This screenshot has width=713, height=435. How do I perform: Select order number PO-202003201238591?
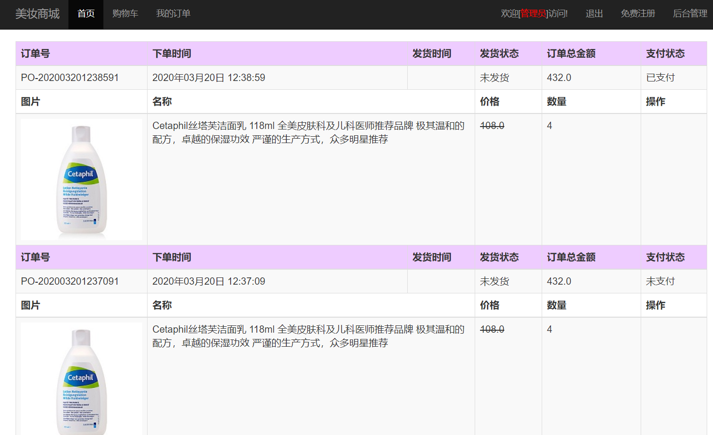pyautogui.click(x=70, y=78)
